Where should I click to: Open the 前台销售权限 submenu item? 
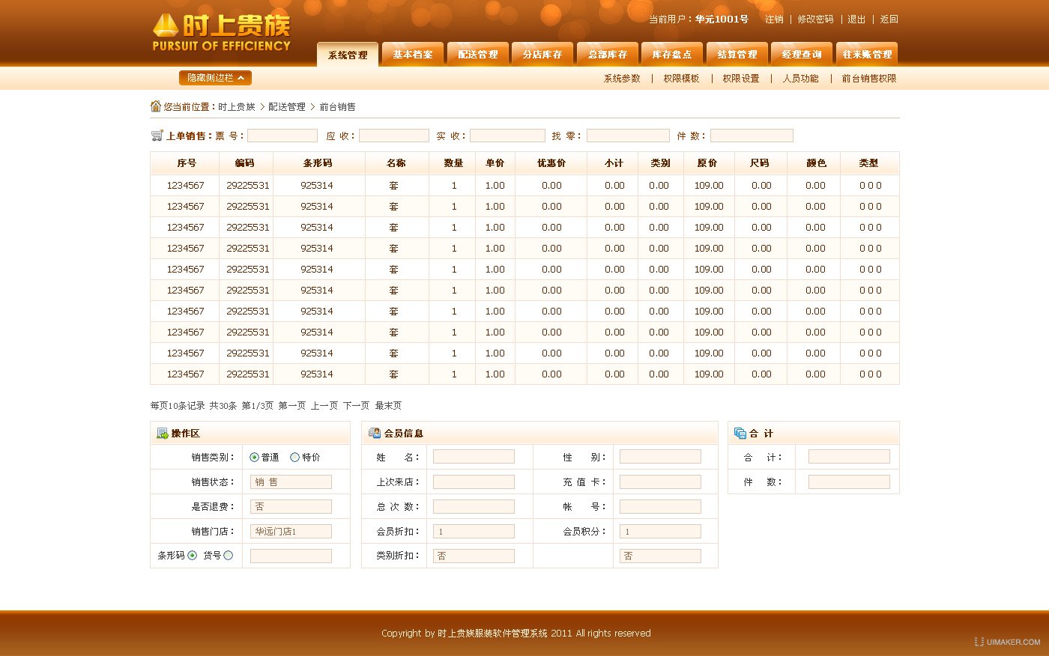(x=869, y=79)
